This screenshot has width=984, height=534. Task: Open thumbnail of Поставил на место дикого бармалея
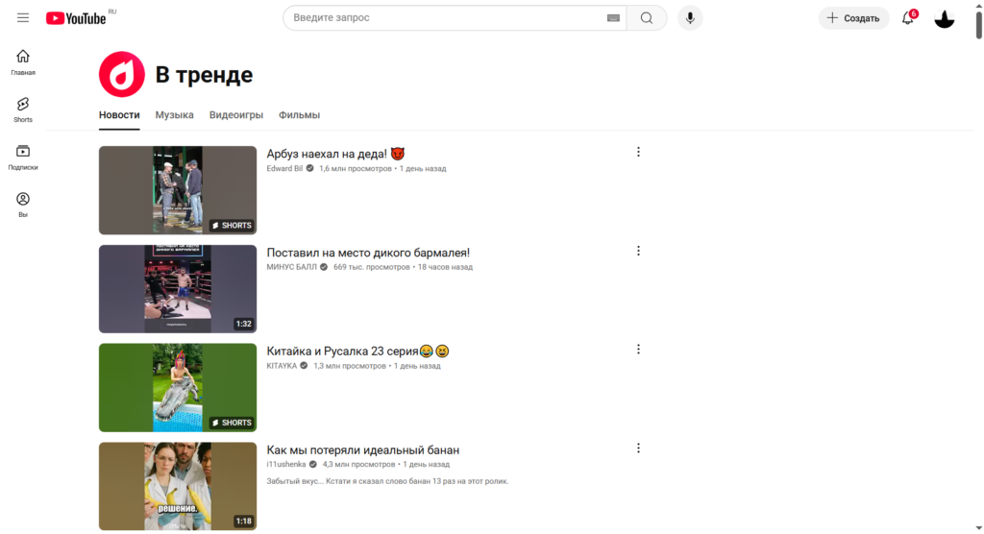[178, 289]
